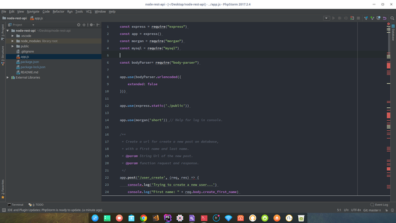
Task: Open the Refactor menu
Action: 58,12
